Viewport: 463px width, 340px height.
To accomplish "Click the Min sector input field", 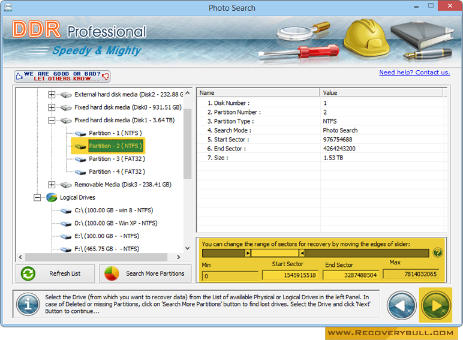I will 230,276.
